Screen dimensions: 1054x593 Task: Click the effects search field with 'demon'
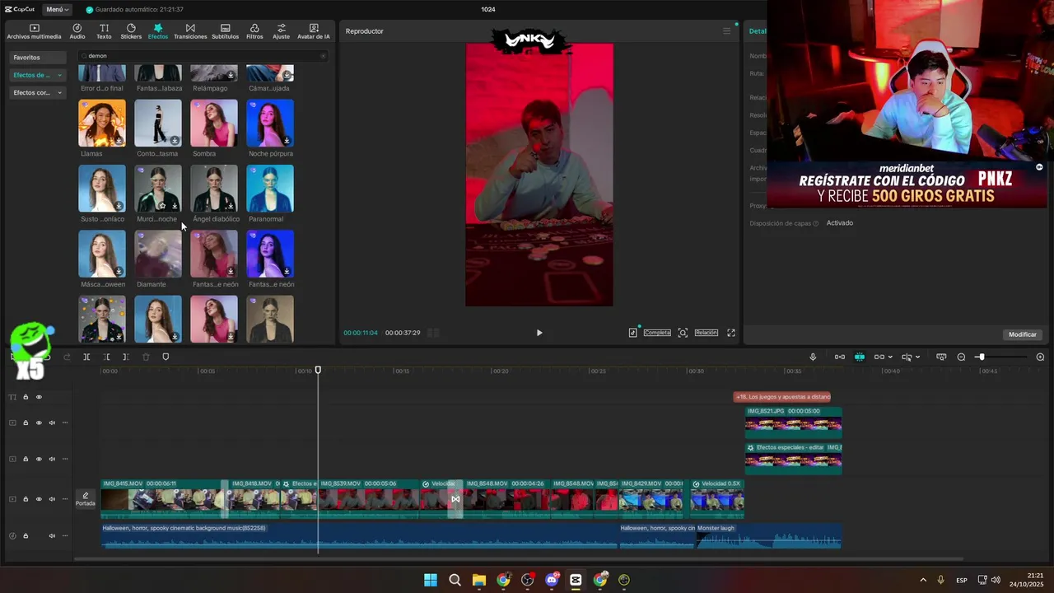202,56
